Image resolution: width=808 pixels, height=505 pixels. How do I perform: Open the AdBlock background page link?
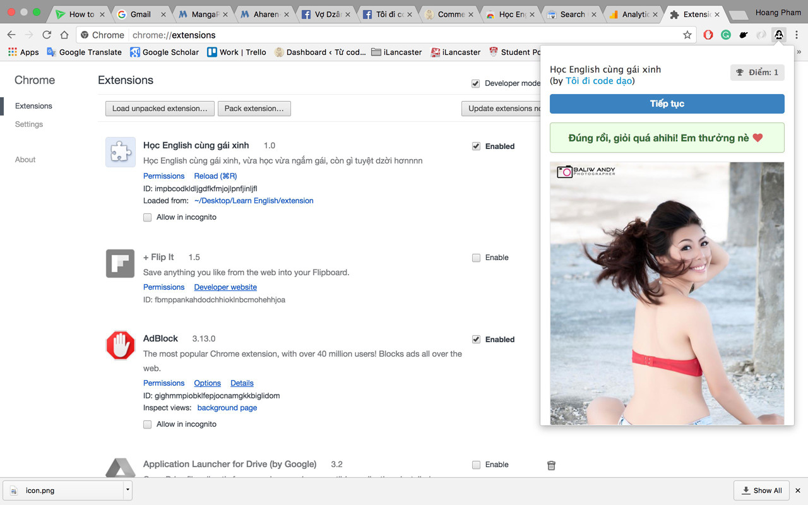(x=227, y=408)
